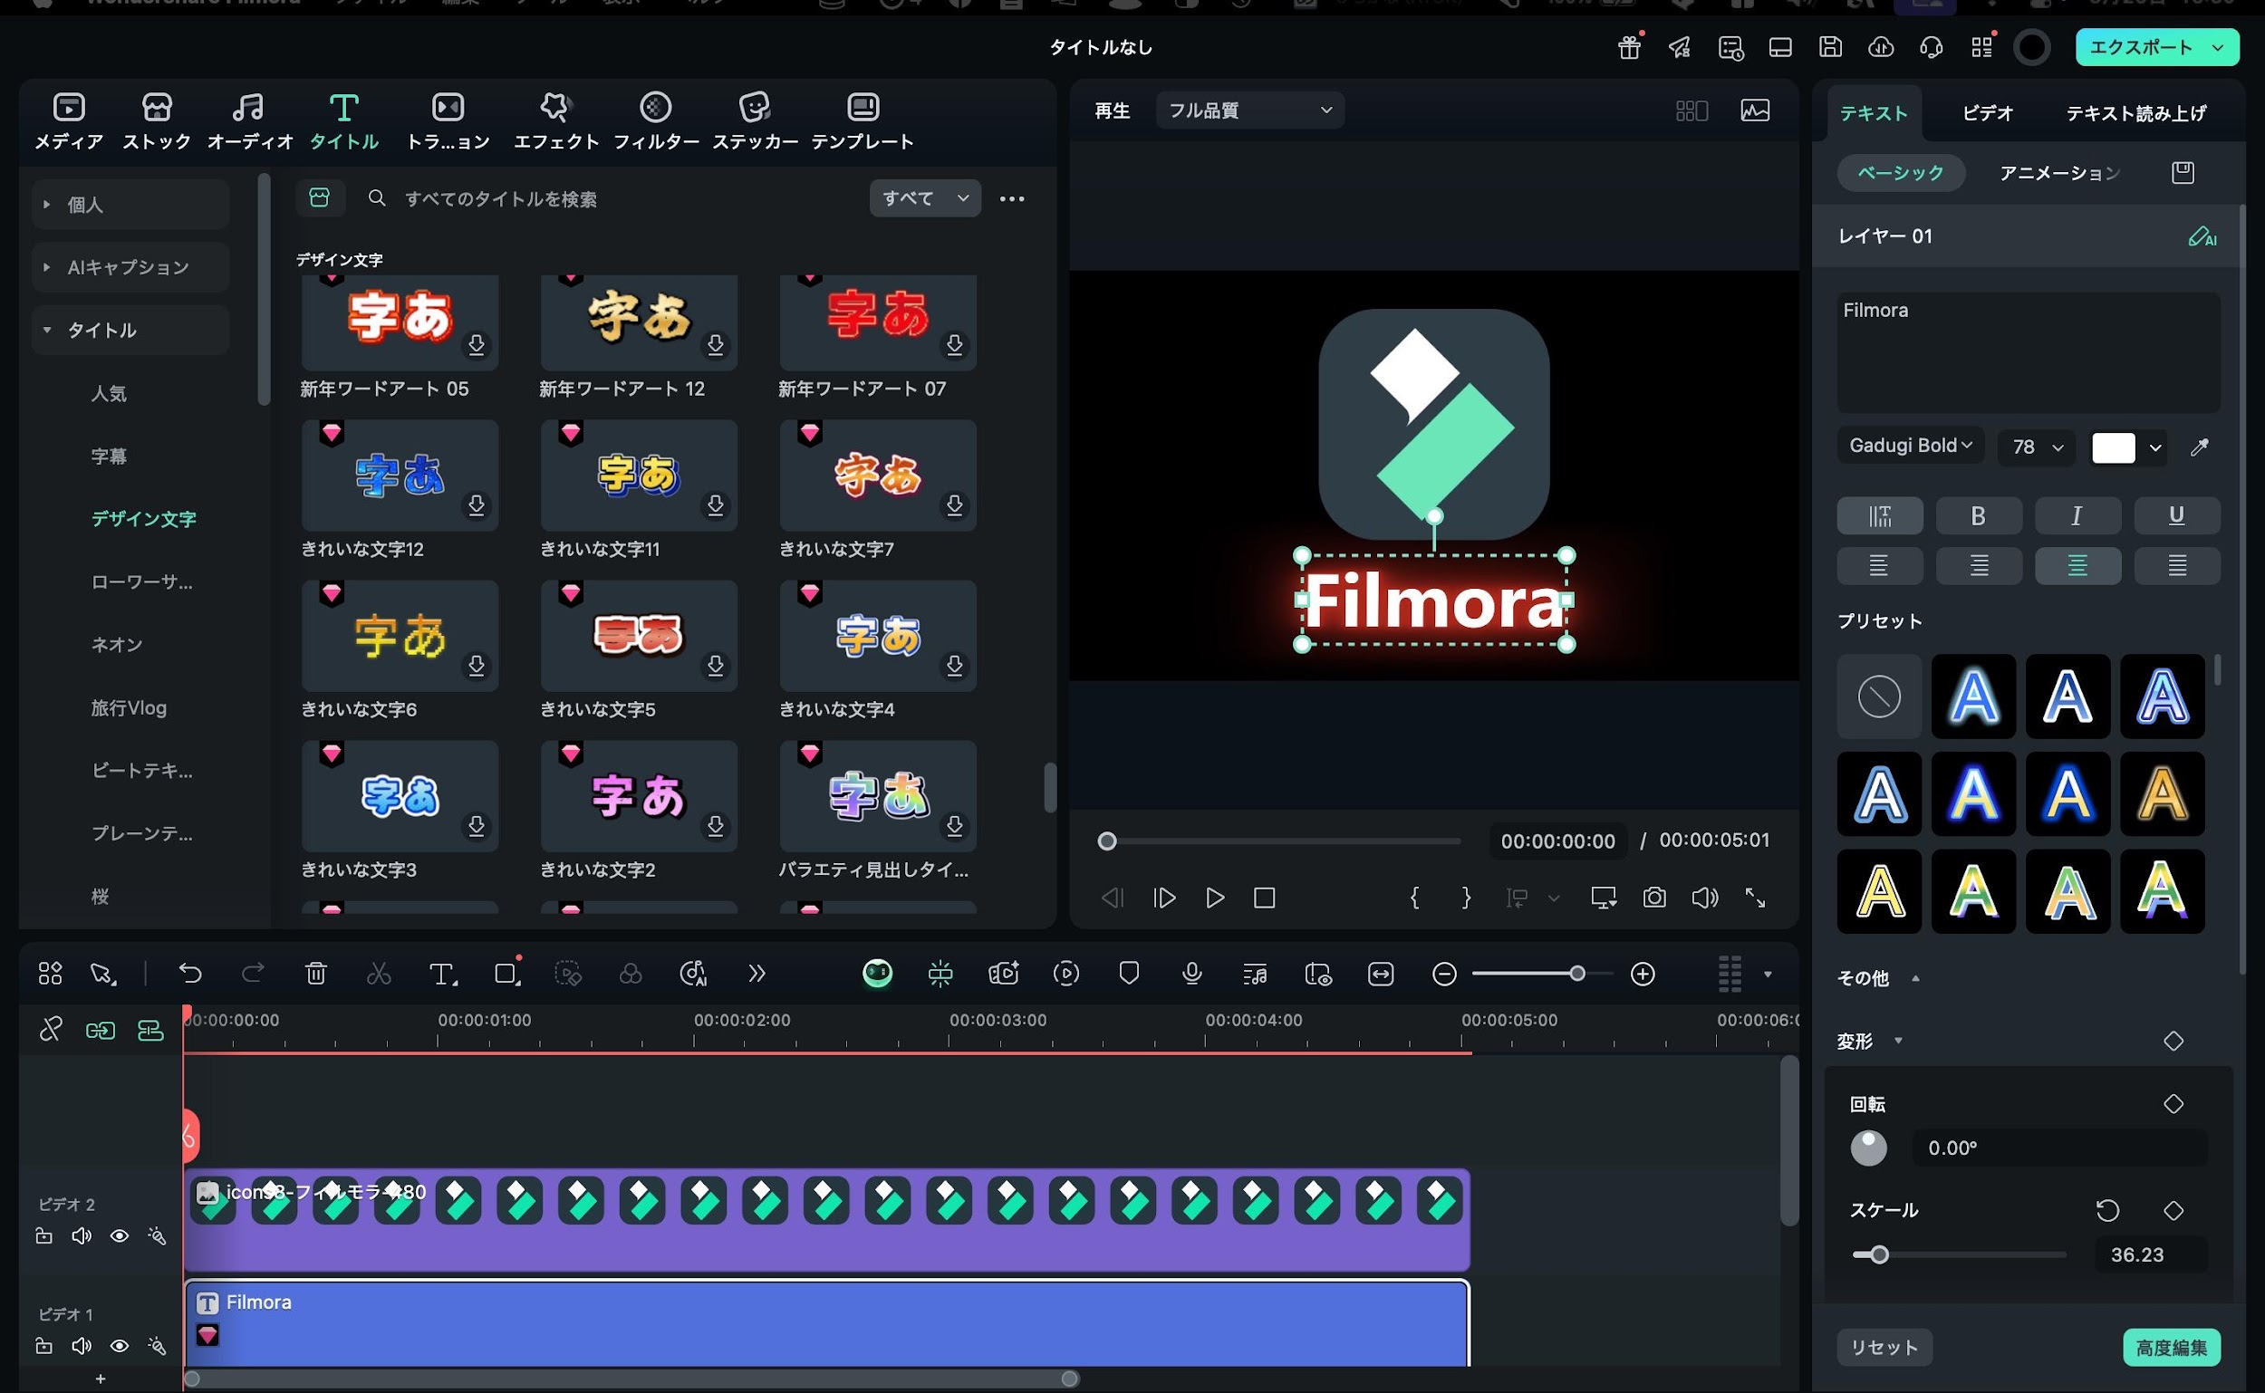Click the cloud upload icon
Image resolution: width=2265 pixels, height=1393 pixels.
click(x=1881, y=47)
